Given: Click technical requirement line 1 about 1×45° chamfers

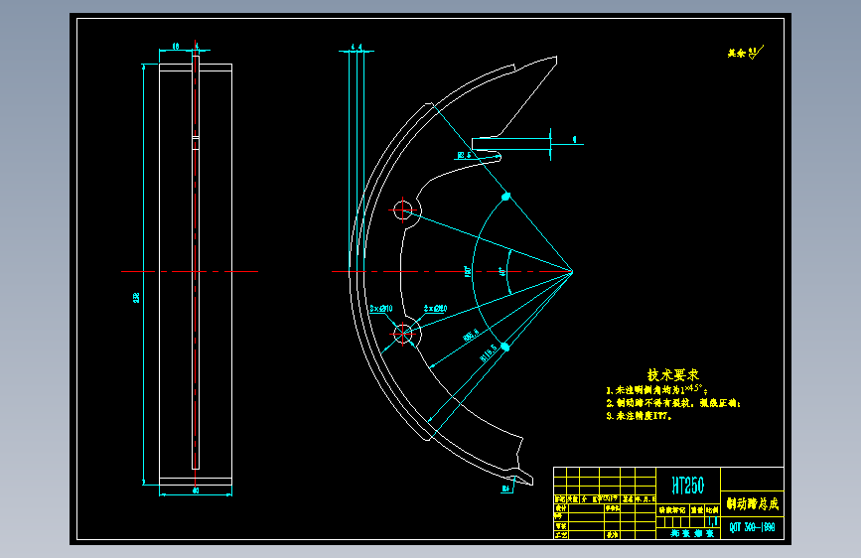Looking at the screenshot, I should click(x=656, y=389).
